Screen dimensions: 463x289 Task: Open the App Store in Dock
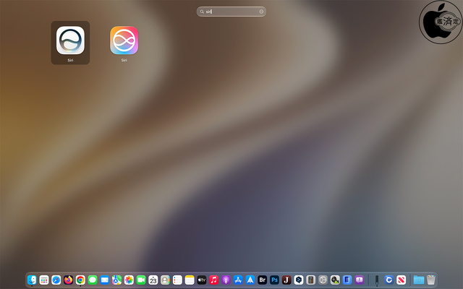tap(238, 280)
